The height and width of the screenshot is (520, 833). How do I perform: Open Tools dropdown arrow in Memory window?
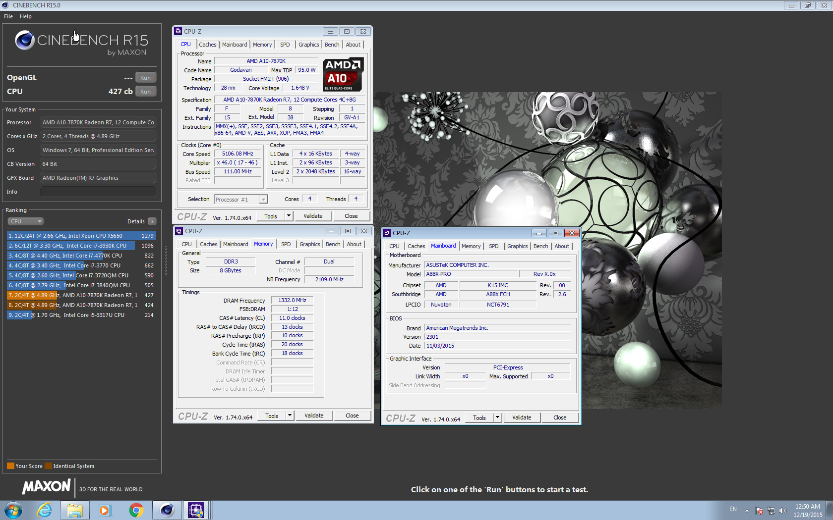tap(290, 416)
